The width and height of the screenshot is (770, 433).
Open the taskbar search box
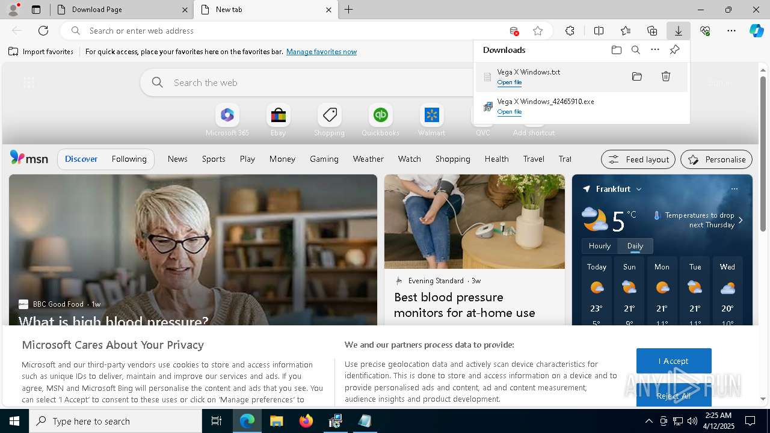tap(115, 421)
